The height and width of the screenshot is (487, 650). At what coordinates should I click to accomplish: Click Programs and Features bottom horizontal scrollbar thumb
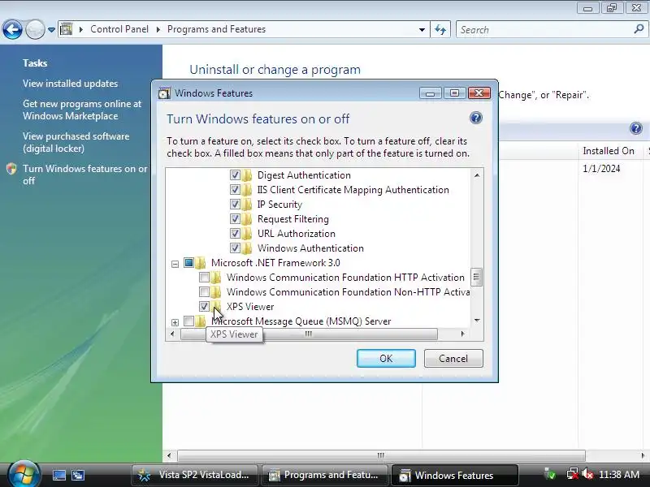381,455
